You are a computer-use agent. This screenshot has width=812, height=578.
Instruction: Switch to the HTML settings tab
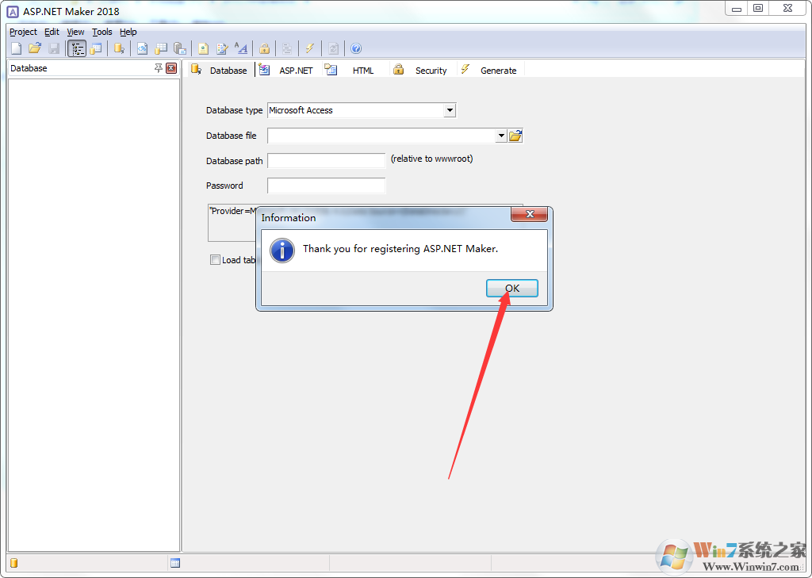coord(363,70)
